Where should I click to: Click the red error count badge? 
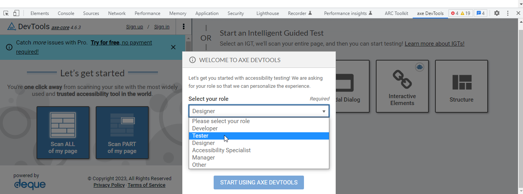455,13
